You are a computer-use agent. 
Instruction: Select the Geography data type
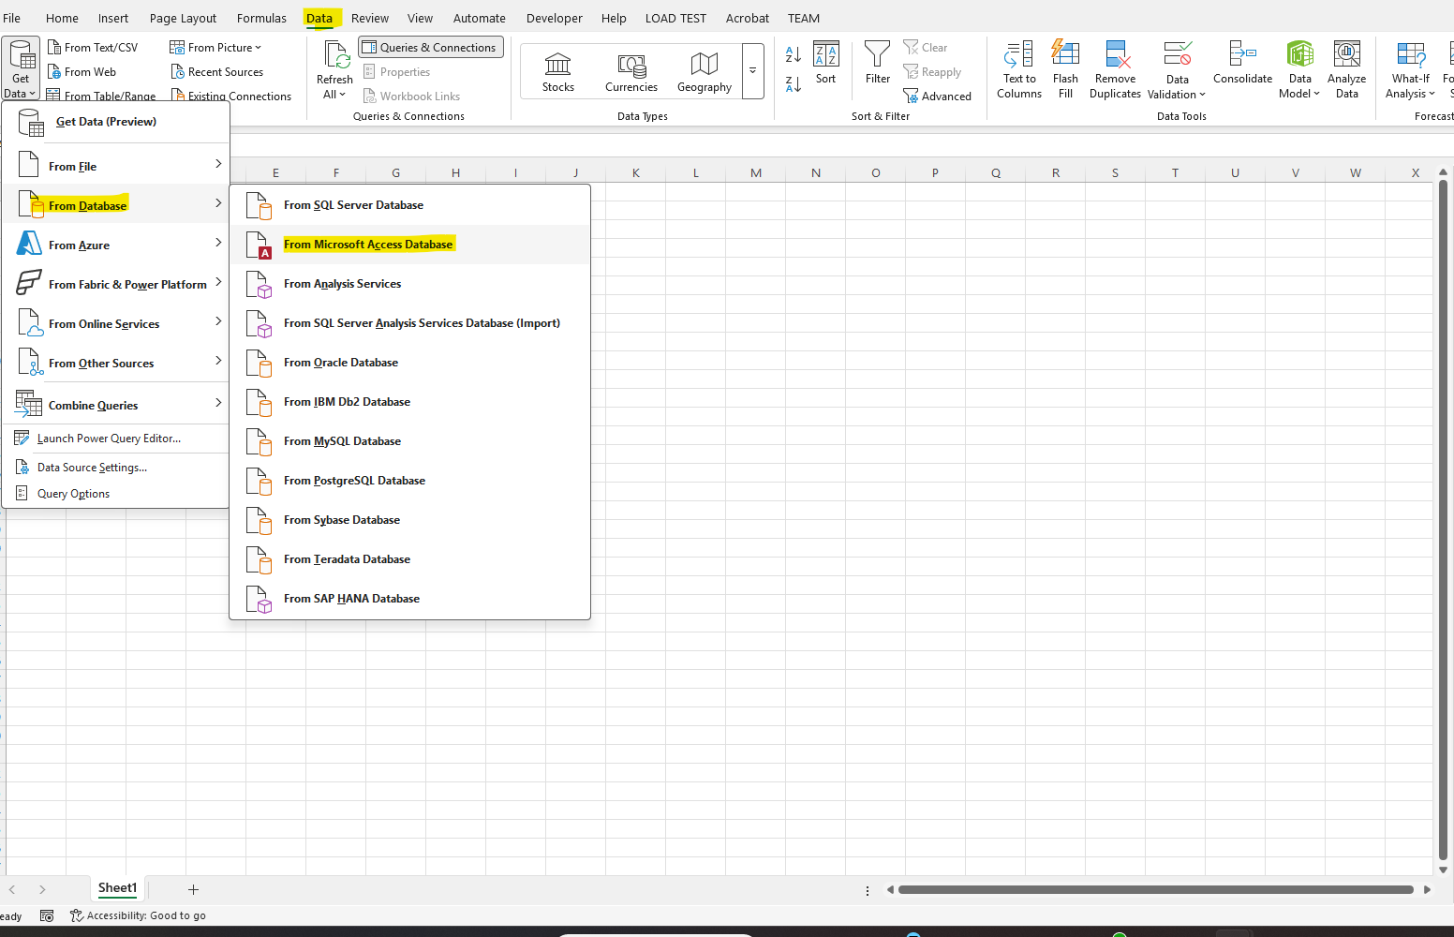705,72
